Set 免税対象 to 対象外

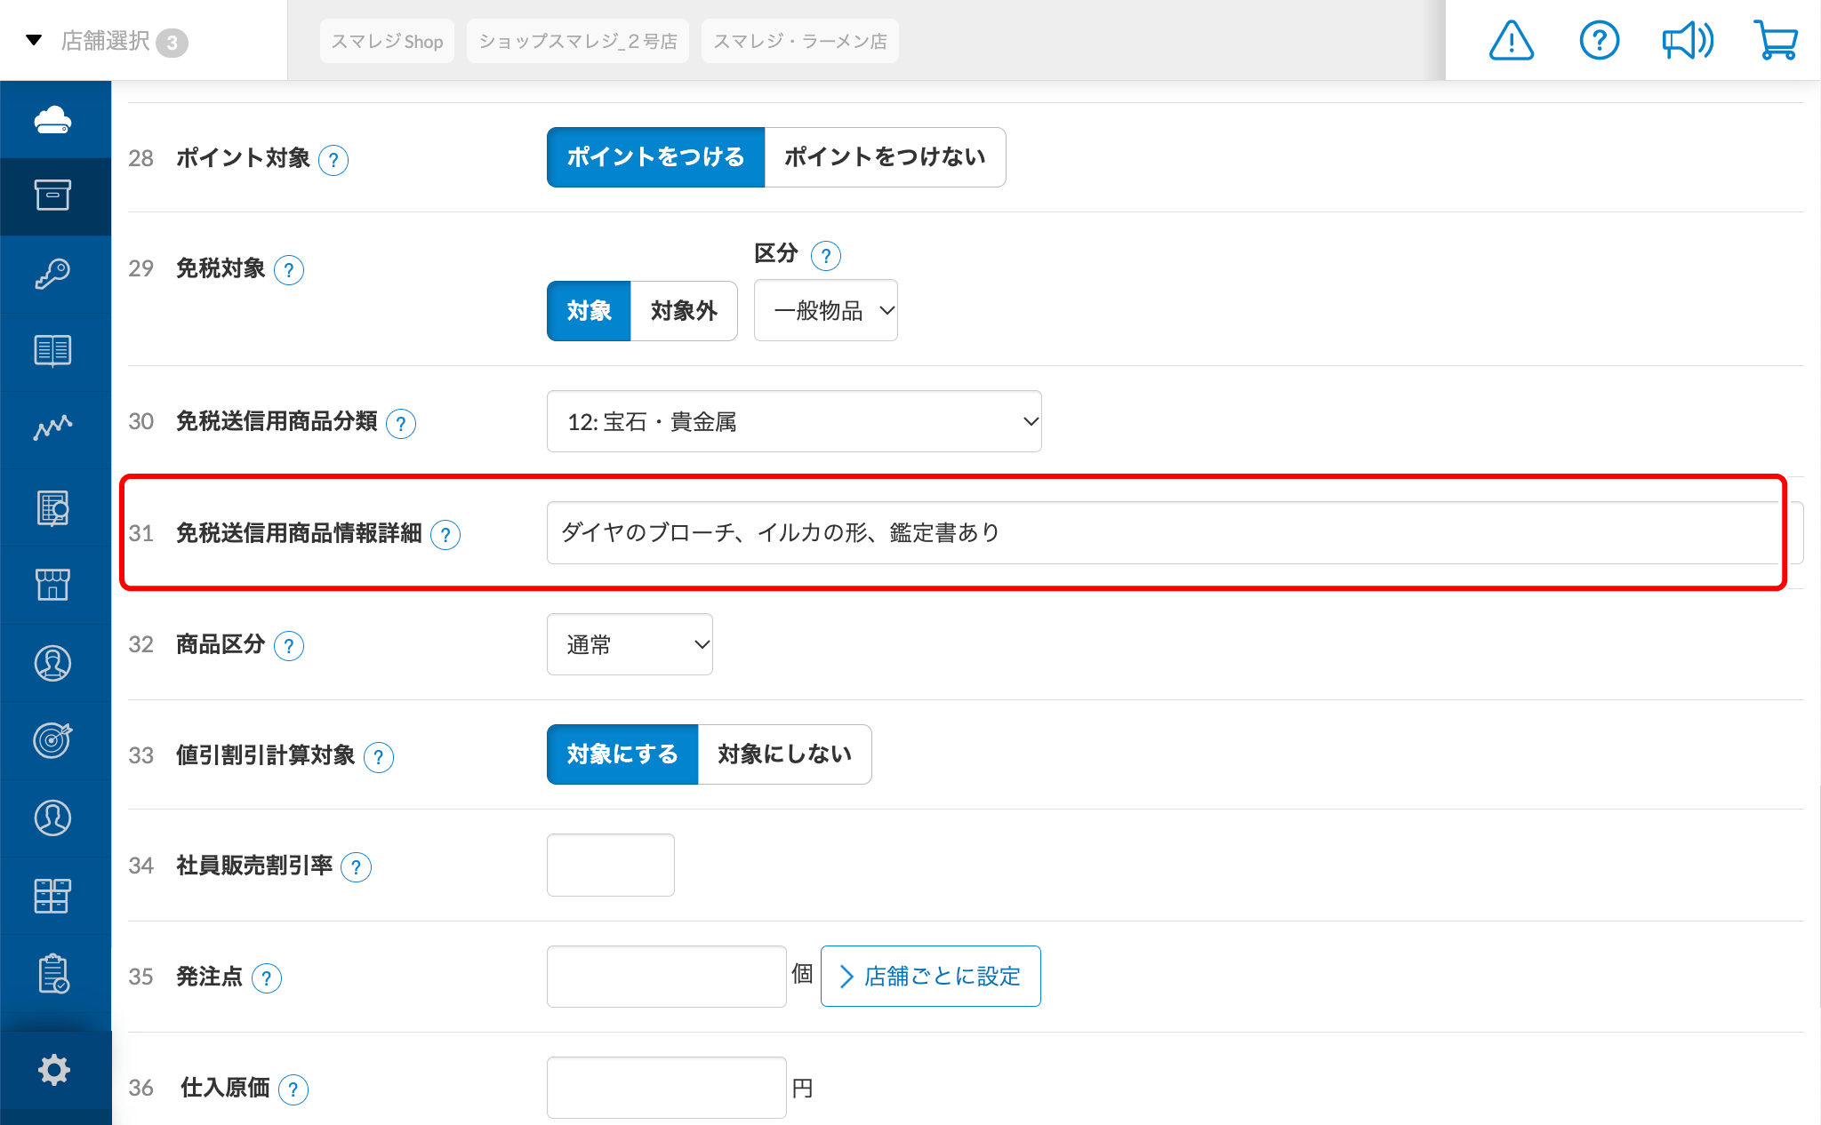[684, 311]
